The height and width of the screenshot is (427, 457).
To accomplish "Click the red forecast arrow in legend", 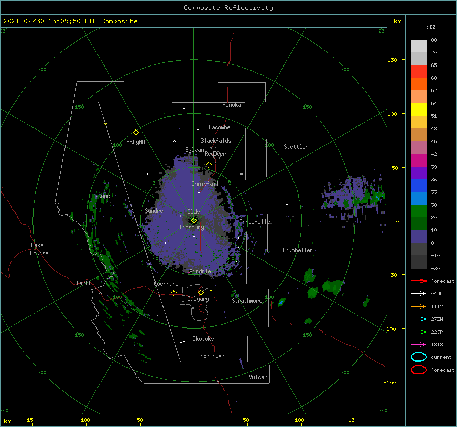I will point(418,281).
